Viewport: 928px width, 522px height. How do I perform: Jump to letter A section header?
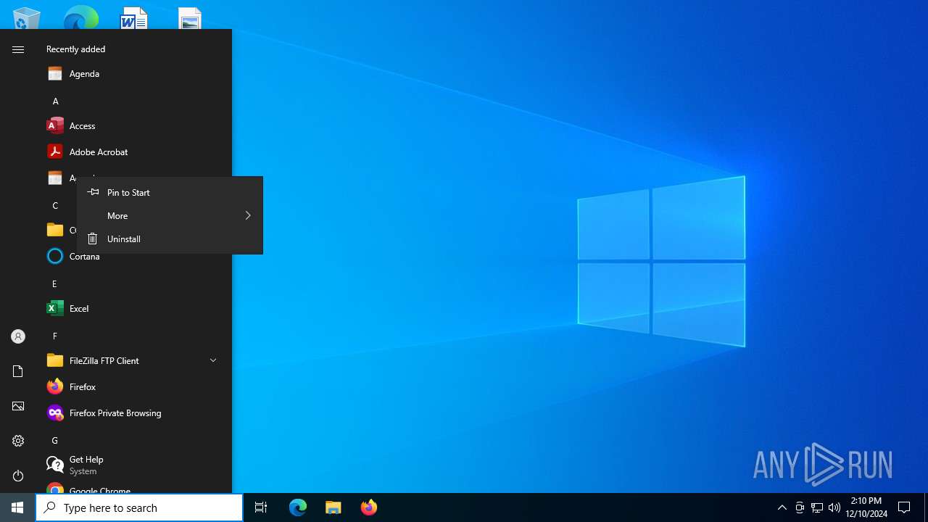pyautogui.click(x=55, y=101)
